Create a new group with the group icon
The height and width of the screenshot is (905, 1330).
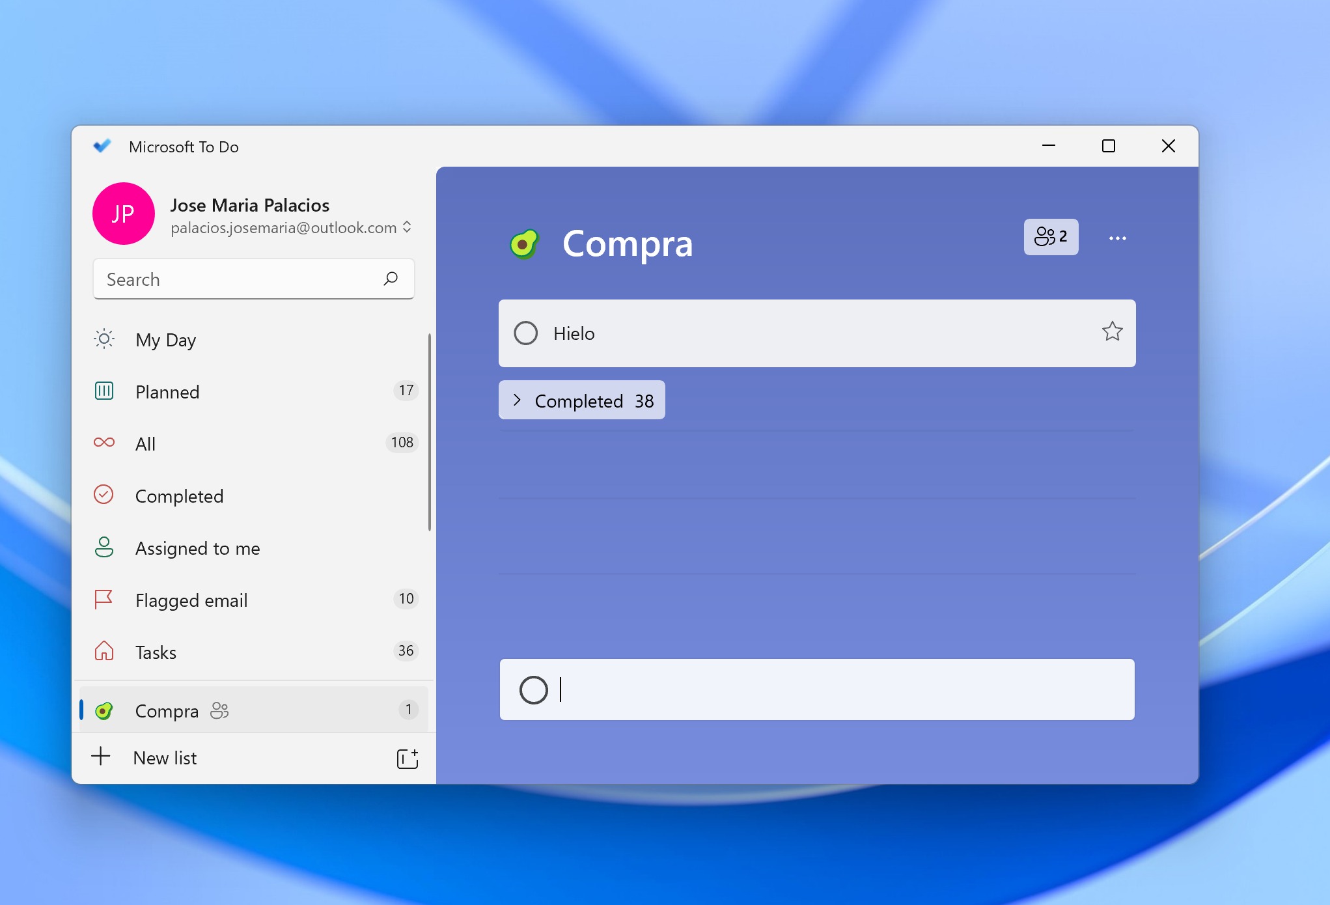click(x=408, y=759)
